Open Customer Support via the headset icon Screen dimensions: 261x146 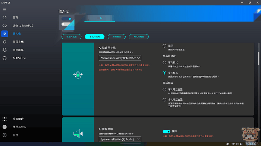click(x=4, y=50)
